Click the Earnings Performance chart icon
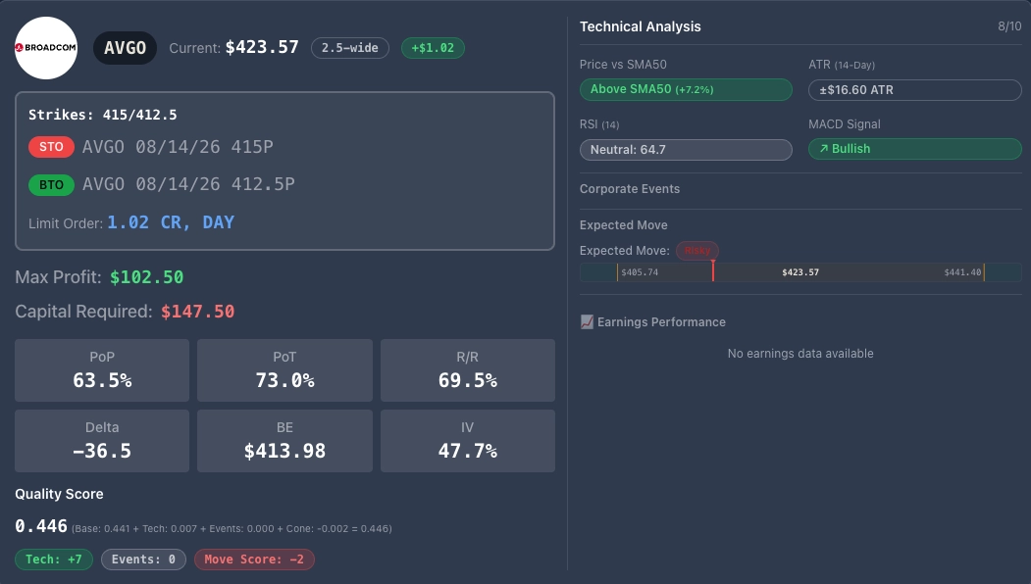The height and width of the screenshot is (584, 1031). tap(587, 322)
